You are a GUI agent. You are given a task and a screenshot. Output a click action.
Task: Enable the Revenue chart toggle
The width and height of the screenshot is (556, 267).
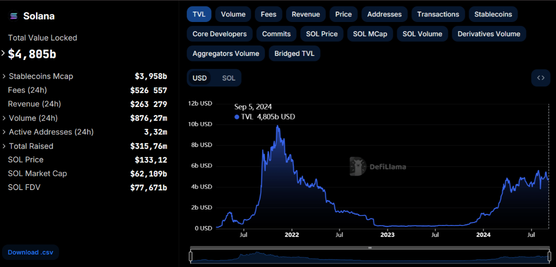pos(306,14)
